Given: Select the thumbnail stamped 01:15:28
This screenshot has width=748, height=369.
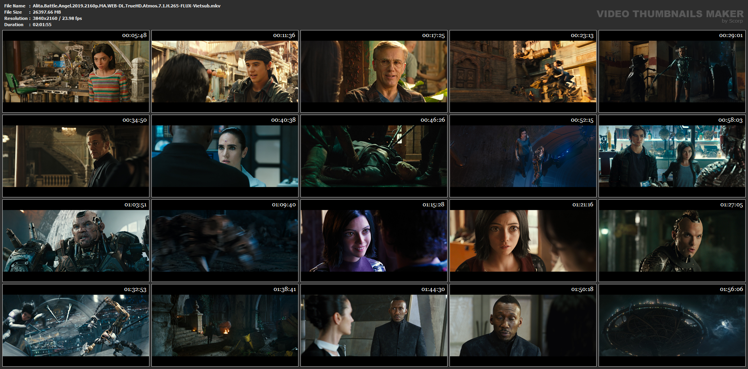Looking at the screenshot, I should (x=374, y=241).
